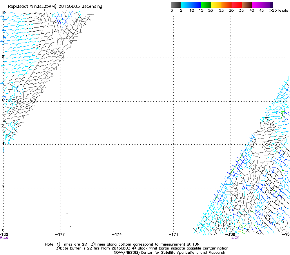Click the red 30-35 knots legend swatch
Viewport: 290px width, 255px height.
tap(237, 5)
